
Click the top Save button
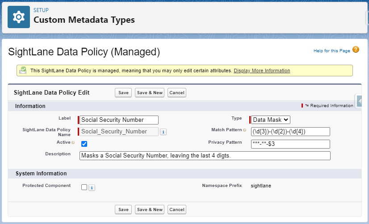click(x=123, y=93)
